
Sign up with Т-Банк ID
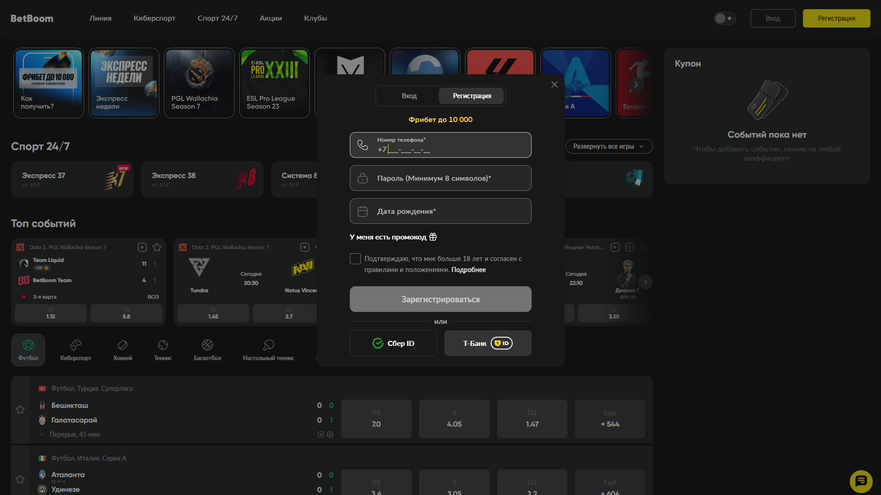488,343
